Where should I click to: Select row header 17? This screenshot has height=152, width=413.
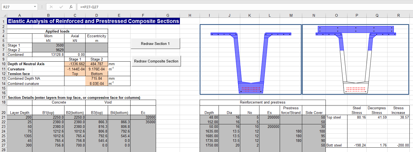coord(4,97)
